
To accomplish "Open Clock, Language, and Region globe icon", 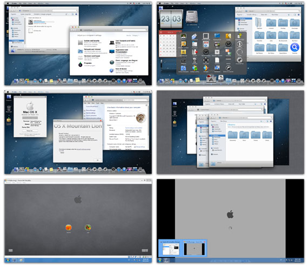I will [112, 62].
